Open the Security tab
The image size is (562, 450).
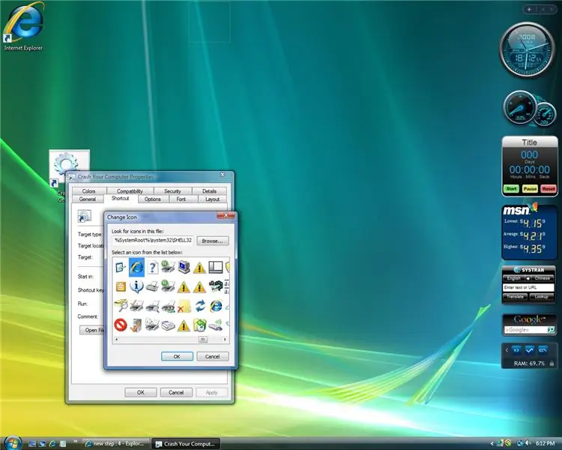[x=172, y=191]
